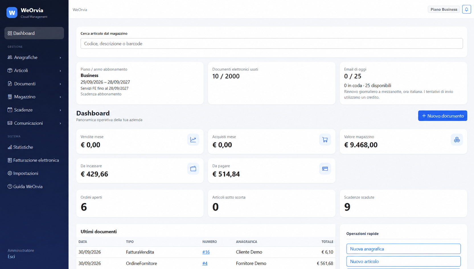This screenshot has height=269, width=474.
Task: Click the Da pagare credit card icon
Action: click(x=325, y=169)
